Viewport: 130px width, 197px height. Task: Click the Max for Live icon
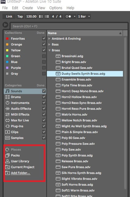pyautogui.click(x=7, y=120)
